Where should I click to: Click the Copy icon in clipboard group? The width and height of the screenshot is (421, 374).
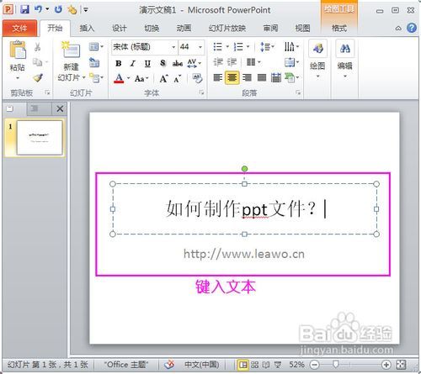pos(37,62)
